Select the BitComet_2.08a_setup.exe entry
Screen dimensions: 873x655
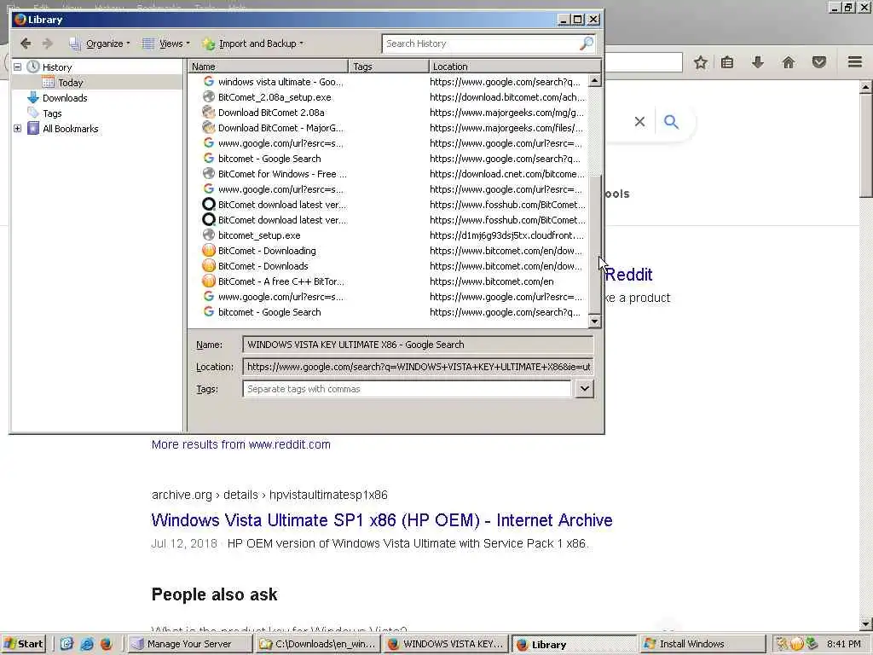275,97
